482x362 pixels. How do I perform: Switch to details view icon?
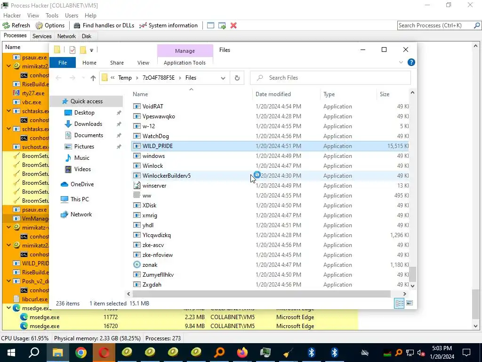pyautogui.click(x=399, y=303)
